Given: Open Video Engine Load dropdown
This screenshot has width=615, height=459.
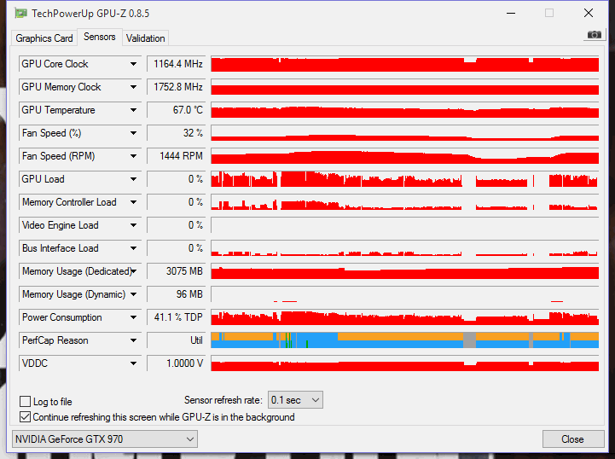Looking at the screenshot, I should tap(133, 225).
